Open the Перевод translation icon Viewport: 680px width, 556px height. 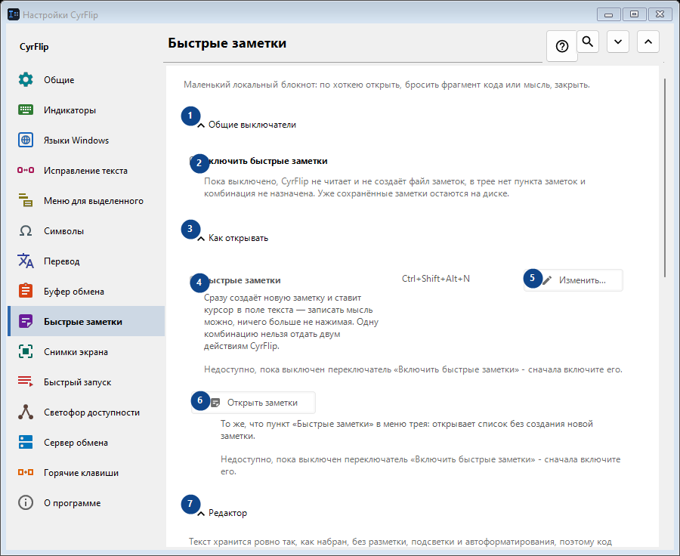[x=26, y=261]
